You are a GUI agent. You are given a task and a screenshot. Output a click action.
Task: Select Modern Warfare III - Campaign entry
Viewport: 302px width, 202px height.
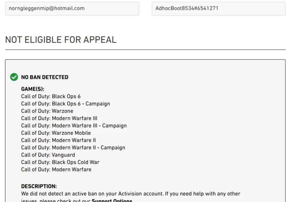point(74,126)
